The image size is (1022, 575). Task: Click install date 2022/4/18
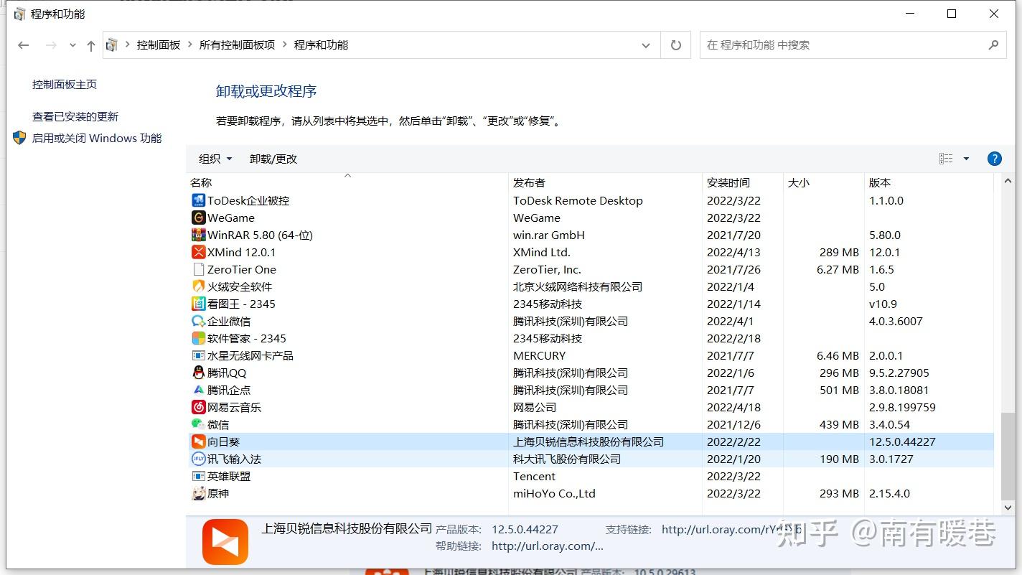pyautogui.click(x=733, y=407)
